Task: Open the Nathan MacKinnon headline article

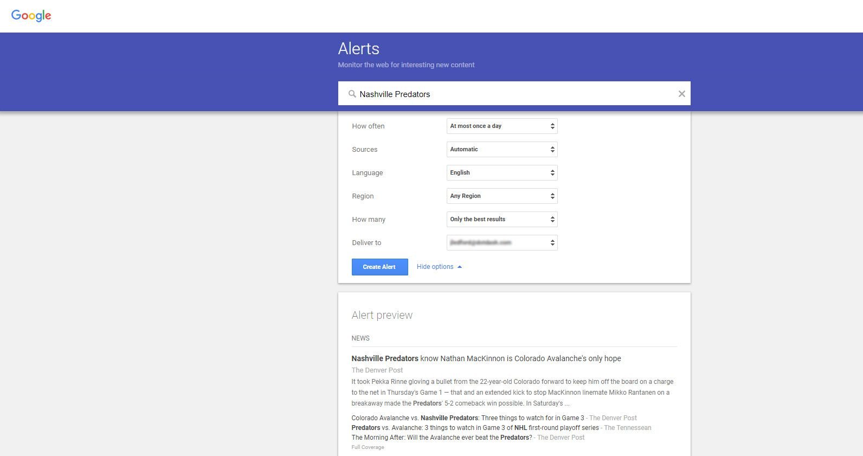Action: point(486,358)
